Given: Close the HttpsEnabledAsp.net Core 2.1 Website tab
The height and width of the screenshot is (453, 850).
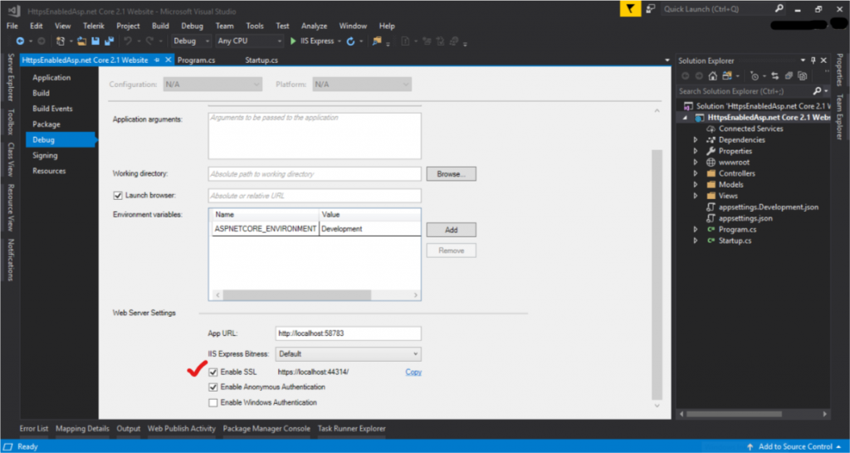Looking at the screenshot, I should click(x=168, y=60).
